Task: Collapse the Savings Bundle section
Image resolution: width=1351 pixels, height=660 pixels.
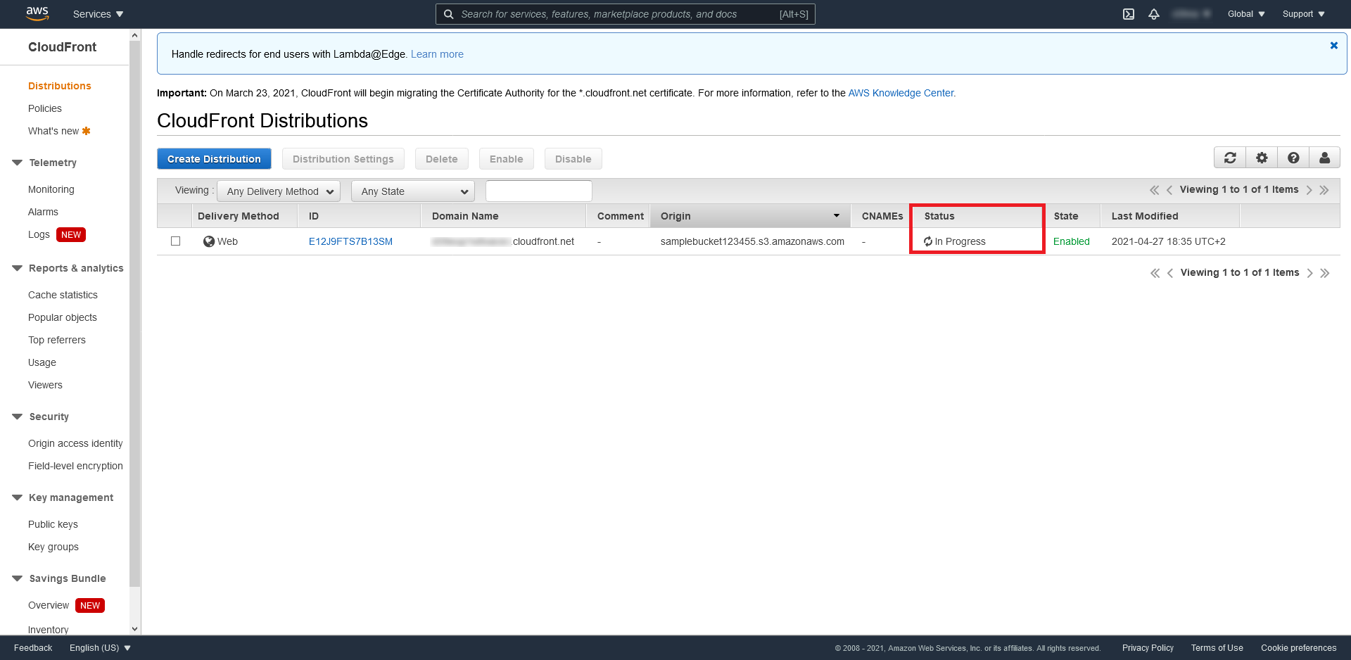Action: (17, 578)
